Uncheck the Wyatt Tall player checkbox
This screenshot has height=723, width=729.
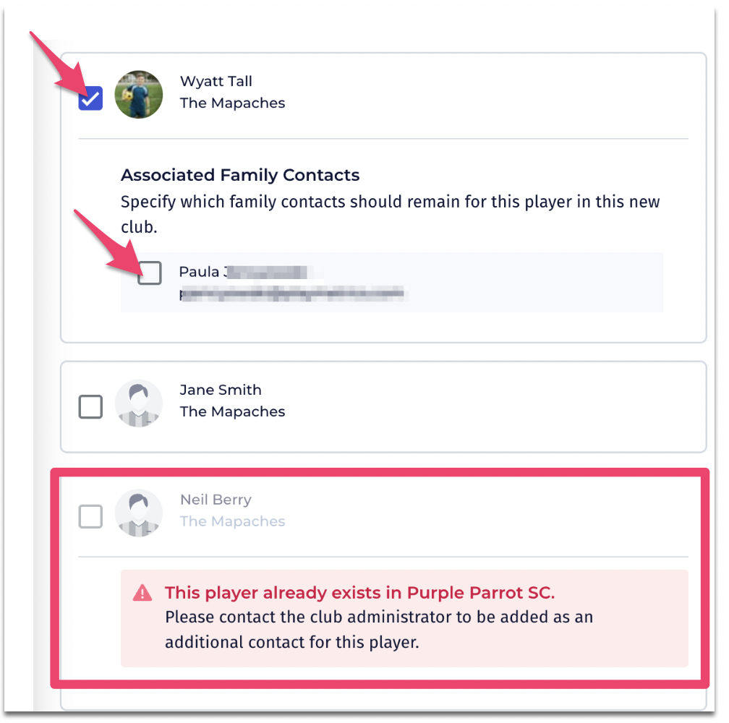(x=90, y=98)
